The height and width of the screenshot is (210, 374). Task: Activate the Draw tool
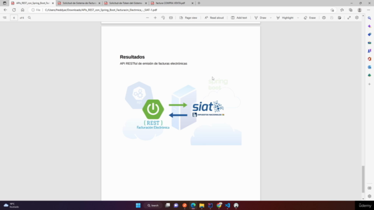[x=260, y=17]
